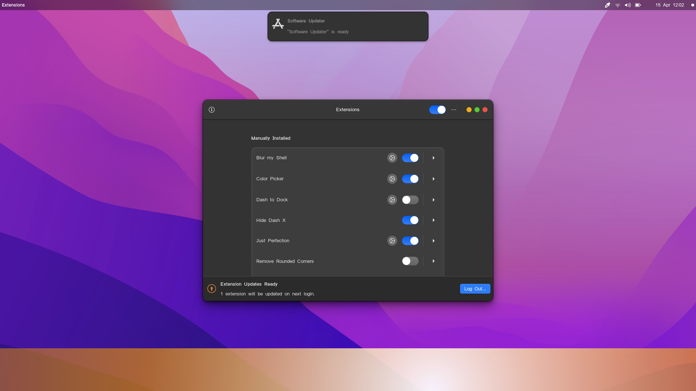Open Color Picker extension settings gear
The width and height of the screenshot is (696, 391).
pos(392,179)
